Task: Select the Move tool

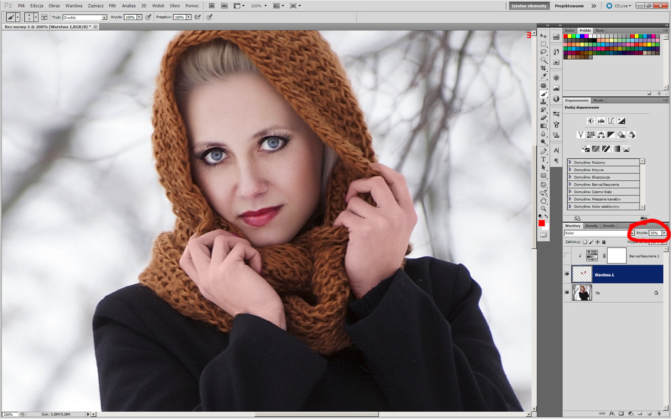Action: (544, 36)
